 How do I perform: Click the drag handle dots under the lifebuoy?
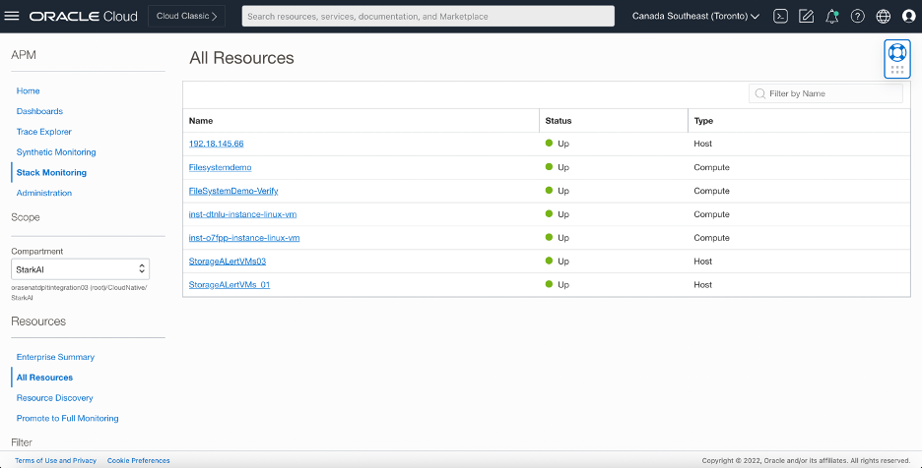[x=897, y=70]
